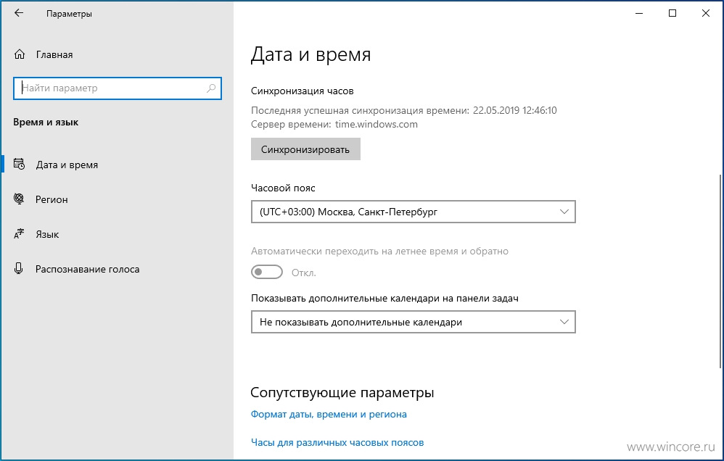Open the Часы для различных часовых поясов link

coord(337,443)
